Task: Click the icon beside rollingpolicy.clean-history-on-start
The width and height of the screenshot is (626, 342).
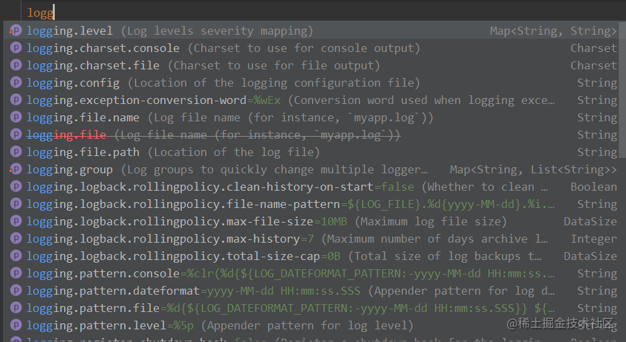Action: coord(15,187)
